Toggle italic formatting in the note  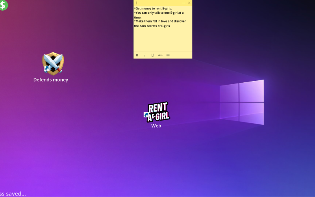click(145, 55)
